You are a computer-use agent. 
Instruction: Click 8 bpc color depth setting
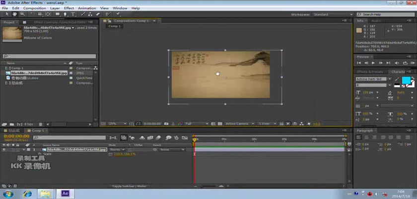click(x=29, y=124)
